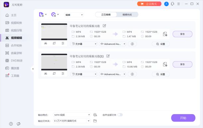Image resolution: width=203 pixels, height=128 pixels.
Task: Open output settings icon for first video
Action: pos(165,34)
